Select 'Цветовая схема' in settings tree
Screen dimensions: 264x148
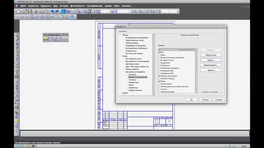point(132,64)
